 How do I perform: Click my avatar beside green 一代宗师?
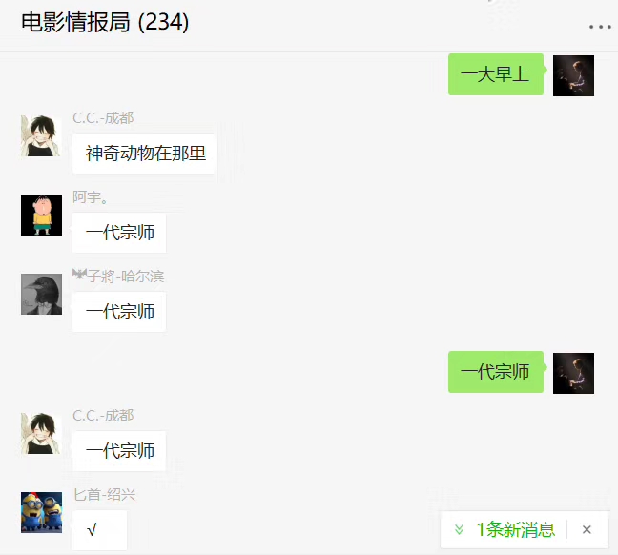coord(573,373)
